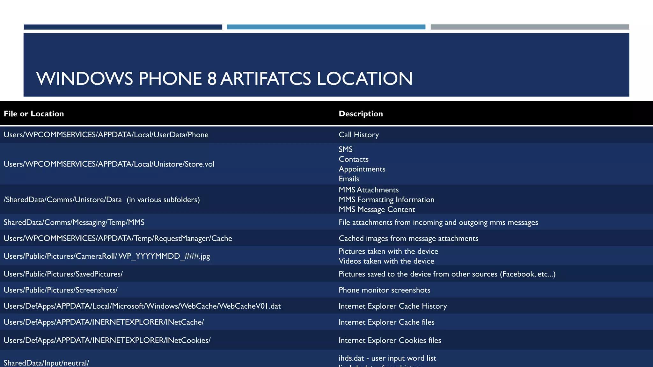Select the 'Description' column header
Image resolution: width=653 pixels, height=367 pixels.
[x=361, y=114]
